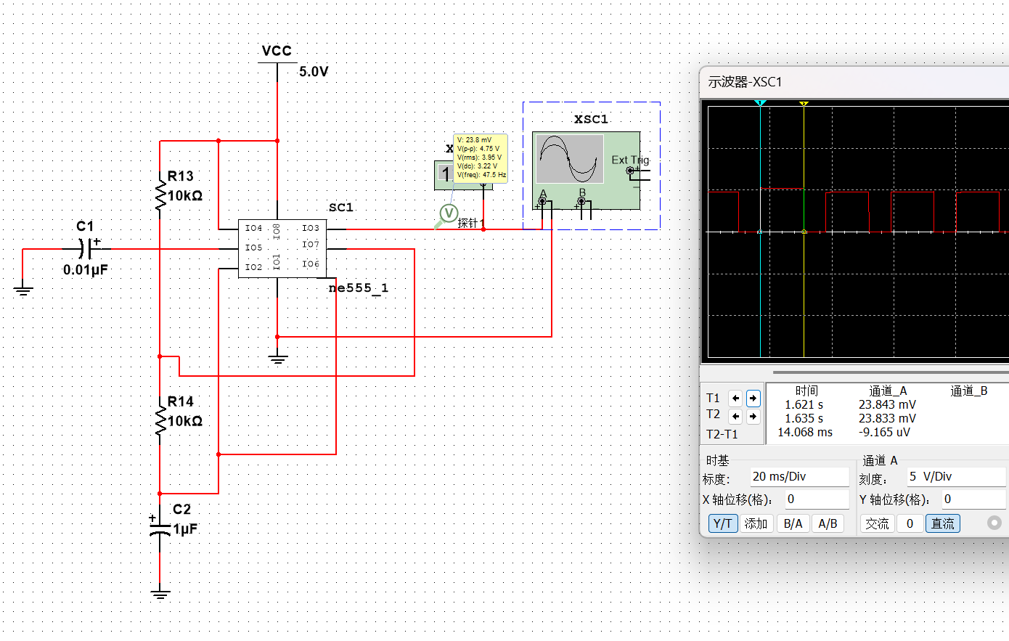Click the yellow probe measurement tooltip

tap(481, 158)
